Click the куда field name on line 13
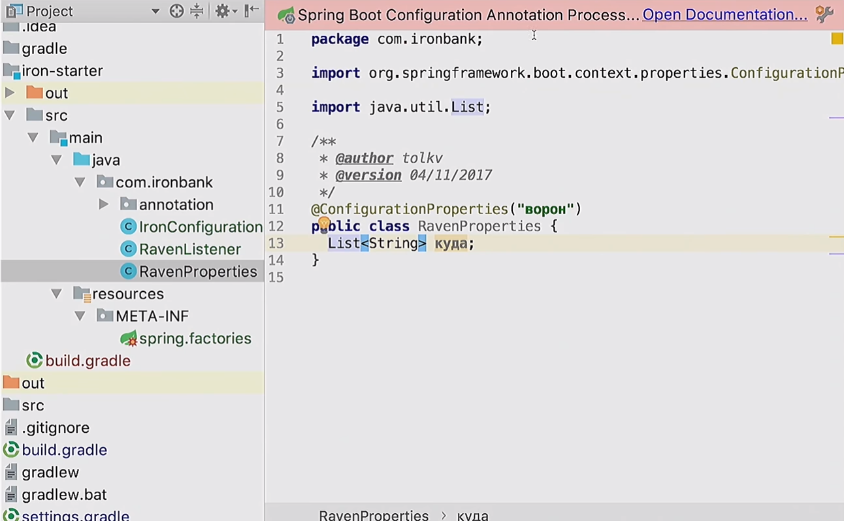Screen dimensions: 844x521 (451, 244)
